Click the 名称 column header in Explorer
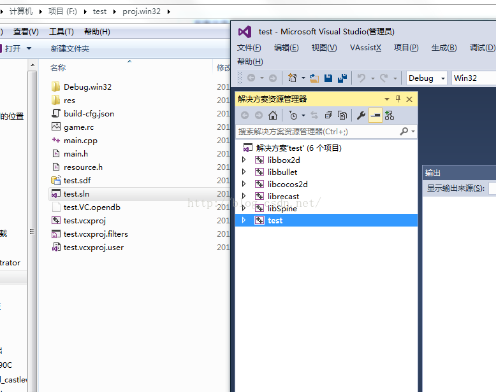 (x=58, y=68)
